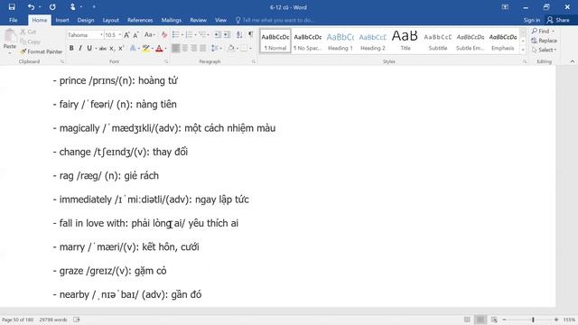
Task: Open Ribbon Display Options
Action: click(x=505, y=7)
